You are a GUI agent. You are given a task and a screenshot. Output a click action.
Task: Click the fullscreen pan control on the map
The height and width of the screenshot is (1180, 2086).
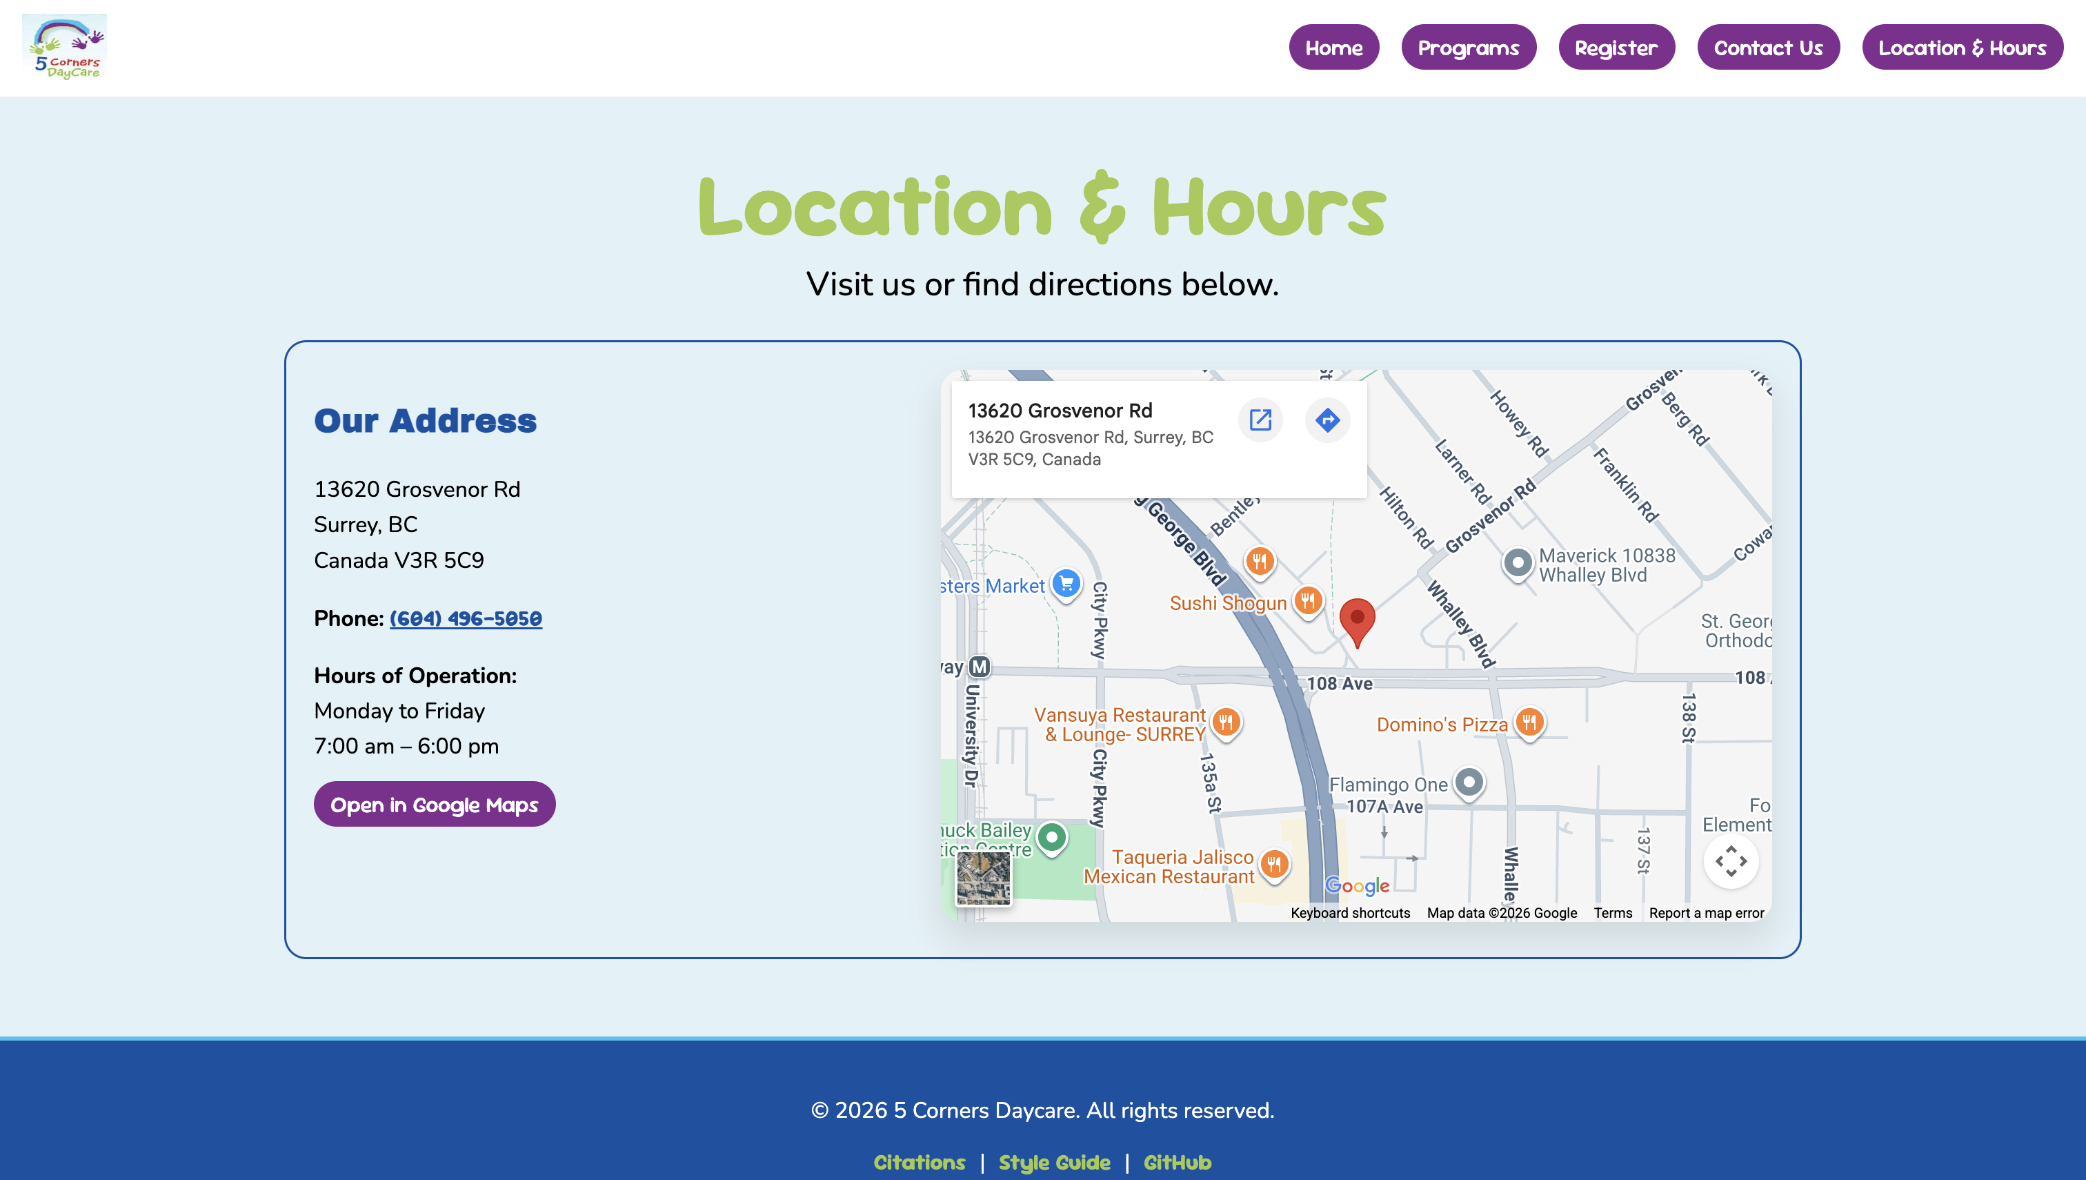pyautogui.click(x=1731, y=861)
